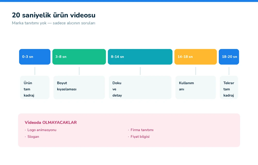
Task: Select the teal "8-14 sn" timeline segment
Action: click(x=140, y=57)
